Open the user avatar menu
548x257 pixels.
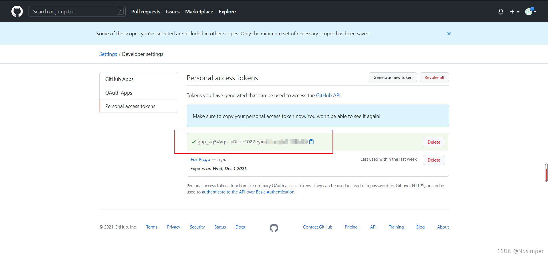pos(531,11)
